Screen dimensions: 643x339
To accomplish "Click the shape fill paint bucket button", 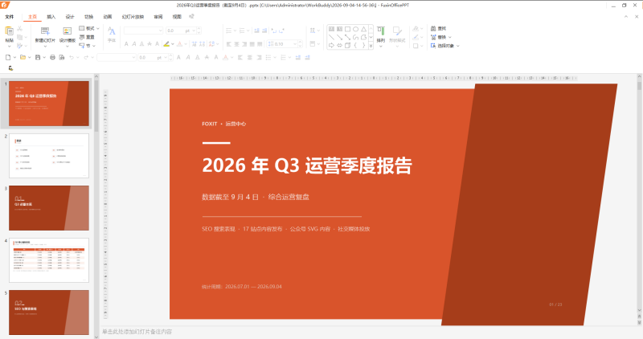I will [x=416, y=29].
